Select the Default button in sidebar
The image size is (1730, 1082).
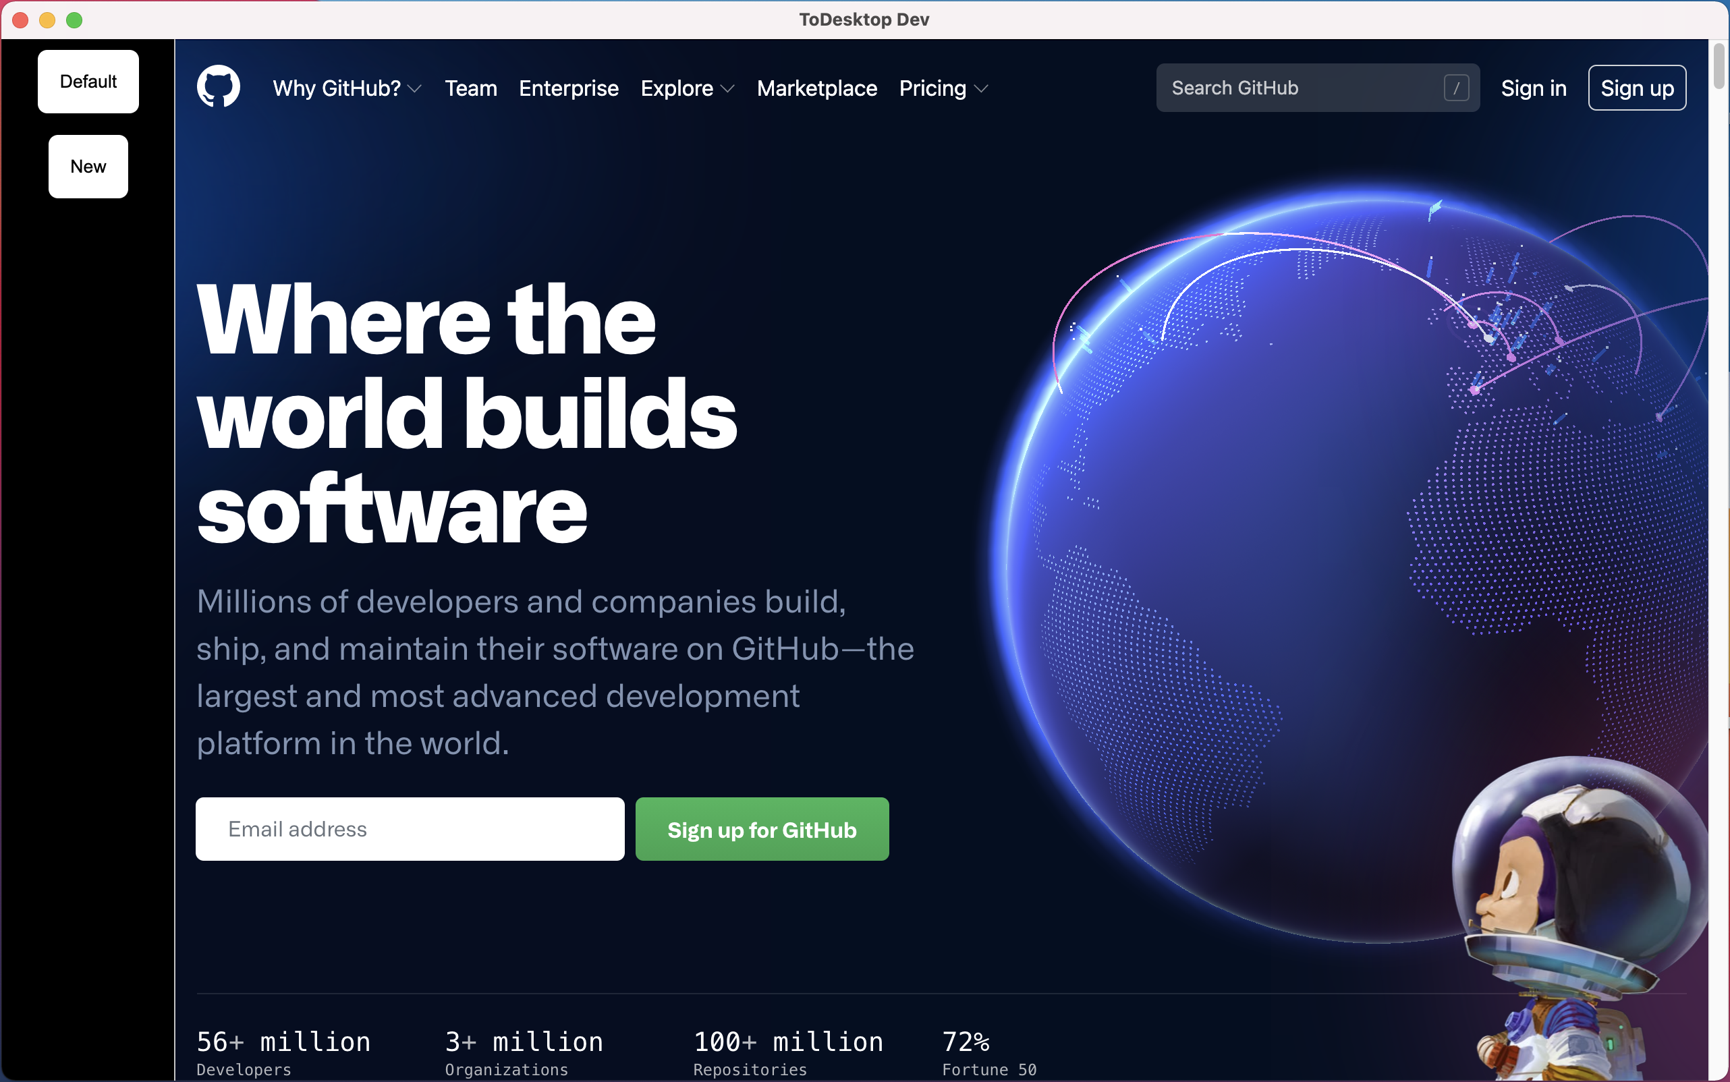coord(88,82)
